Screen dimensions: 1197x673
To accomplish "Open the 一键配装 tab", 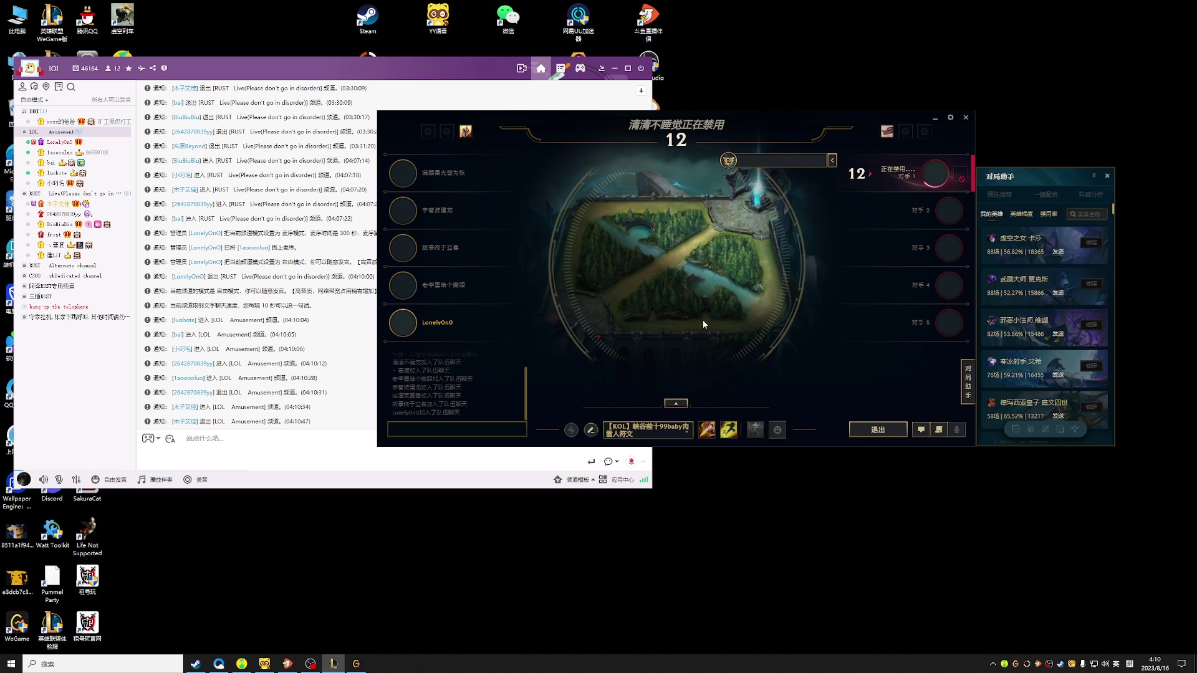I will (x=1046, y=195).
